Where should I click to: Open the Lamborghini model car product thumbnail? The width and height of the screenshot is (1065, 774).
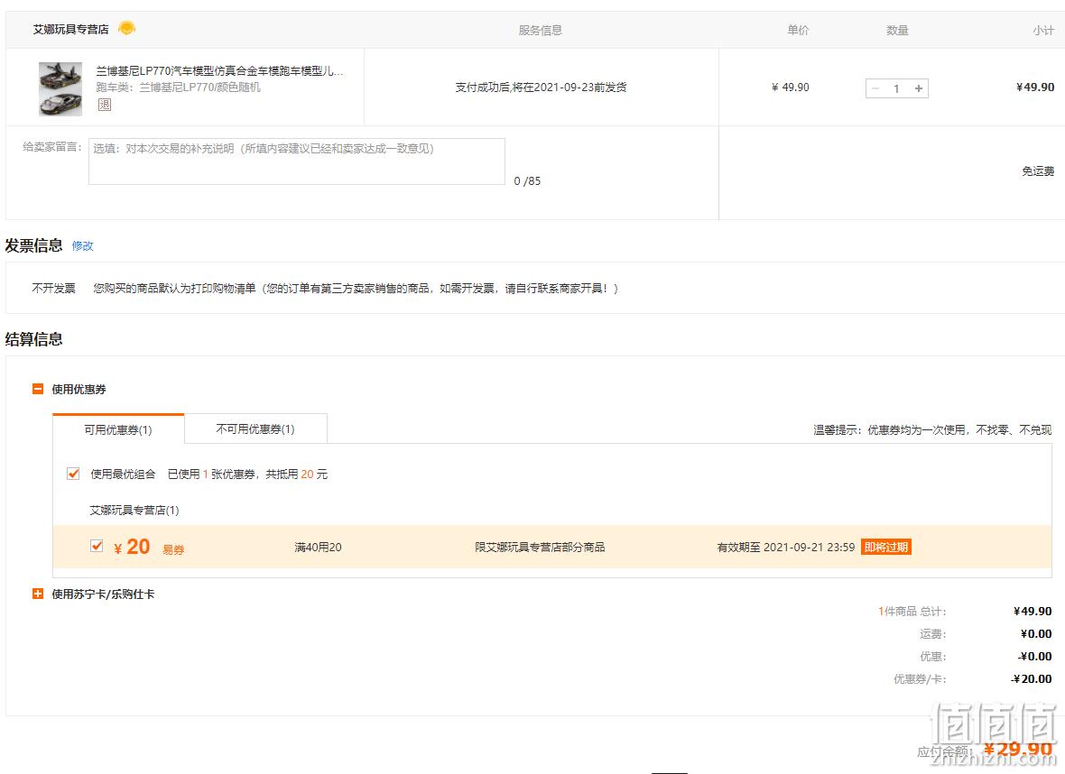60,89
